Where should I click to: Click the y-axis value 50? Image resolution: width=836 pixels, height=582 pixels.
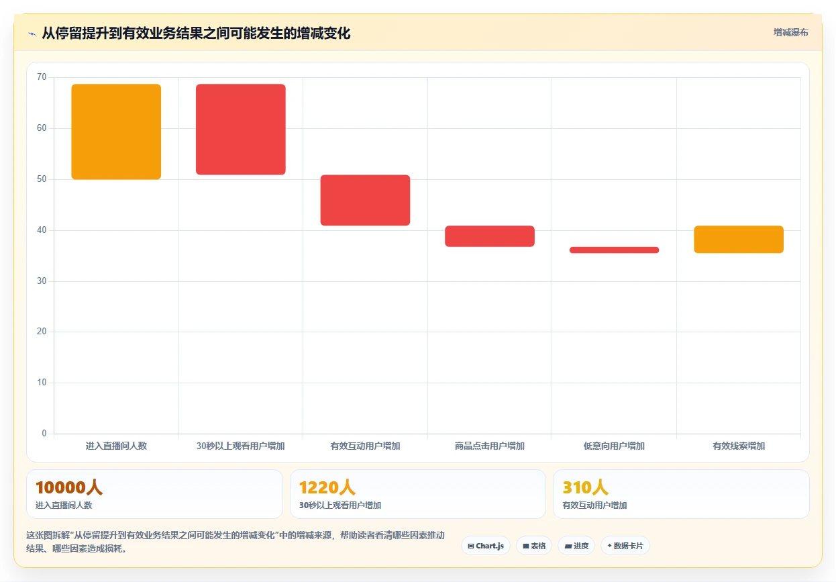click(x=42, y=179)
